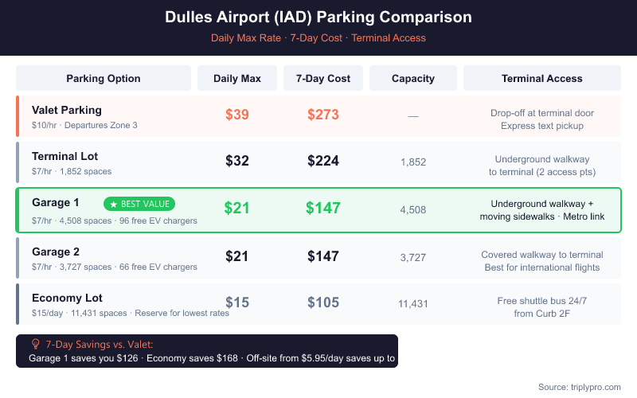Click the 7-Day Cost column header
The image size is (637, 398).
point(323,78)
